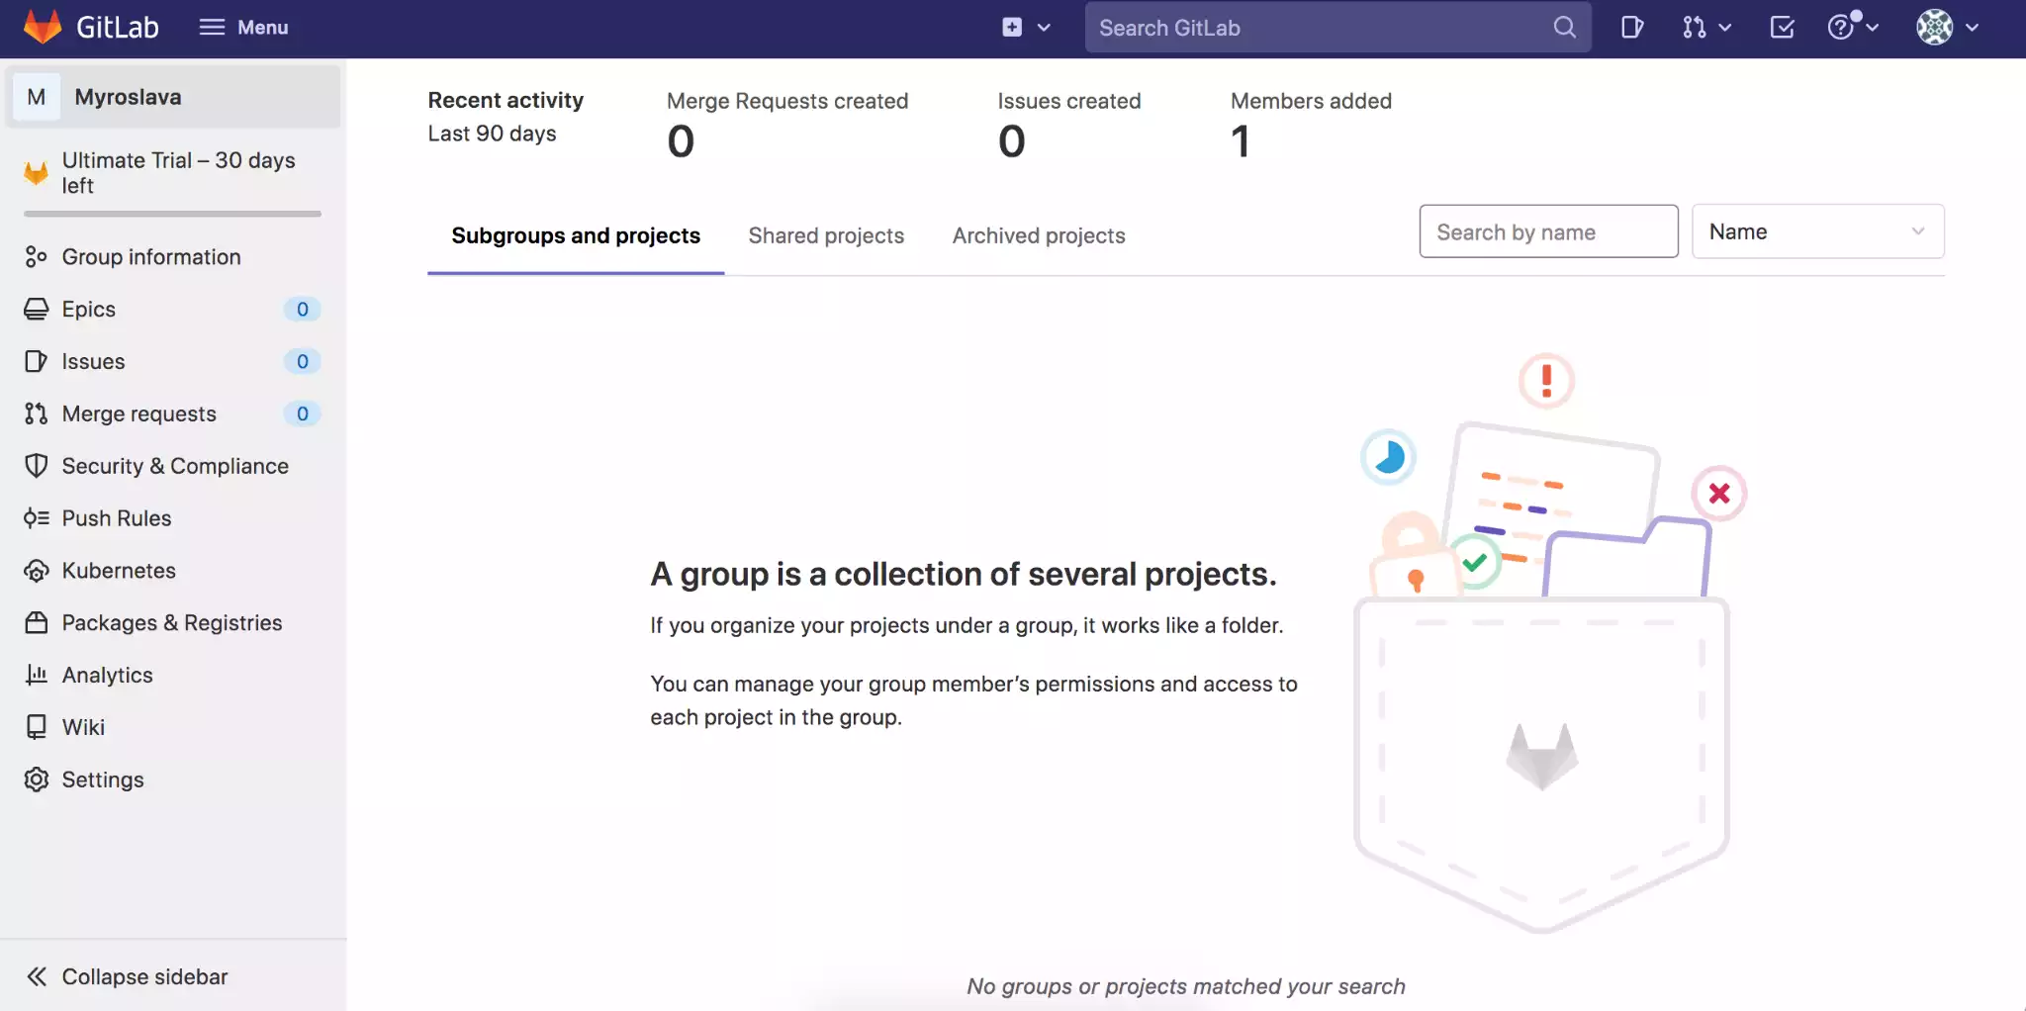Check the Ultimate Trial progress bar
The image size is (2026, 1011).
(x=170, y=213)
